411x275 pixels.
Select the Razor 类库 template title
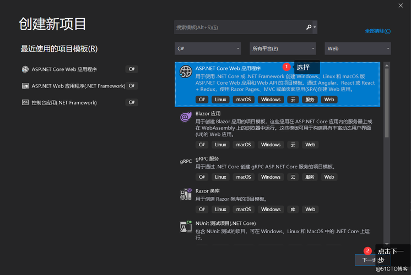pos(207,191)
